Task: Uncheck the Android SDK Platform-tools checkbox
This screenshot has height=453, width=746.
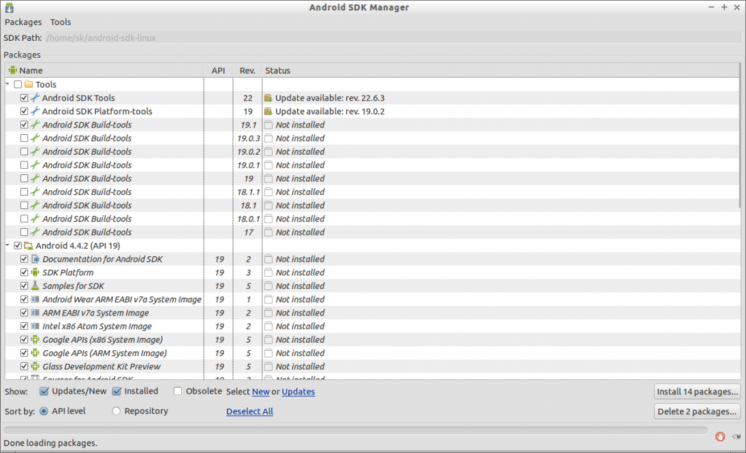Action: 25,111
